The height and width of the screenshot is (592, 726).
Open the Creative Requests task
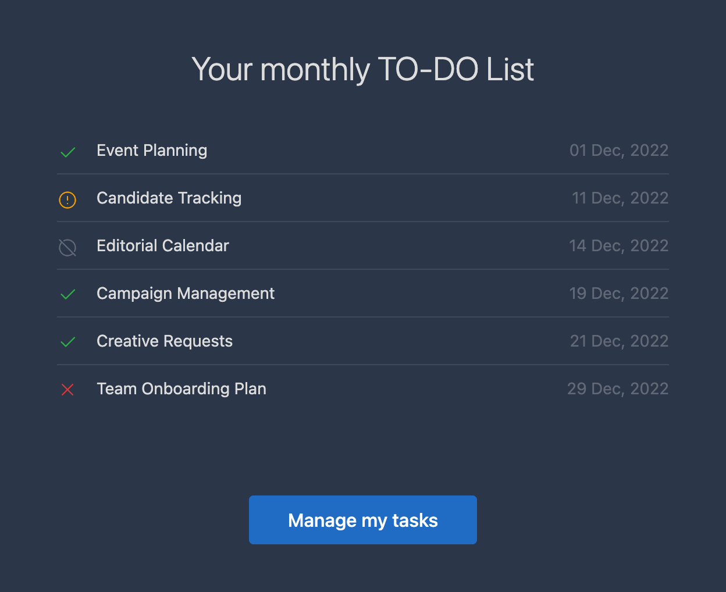point(165,341)
